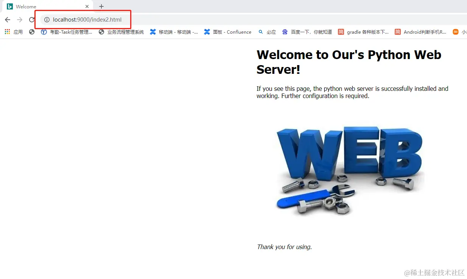The width and height of the screenshot is (467, 279).
Task: Click the site info icon in address bar
Action: pyautogui.click(x=47, y=20)
